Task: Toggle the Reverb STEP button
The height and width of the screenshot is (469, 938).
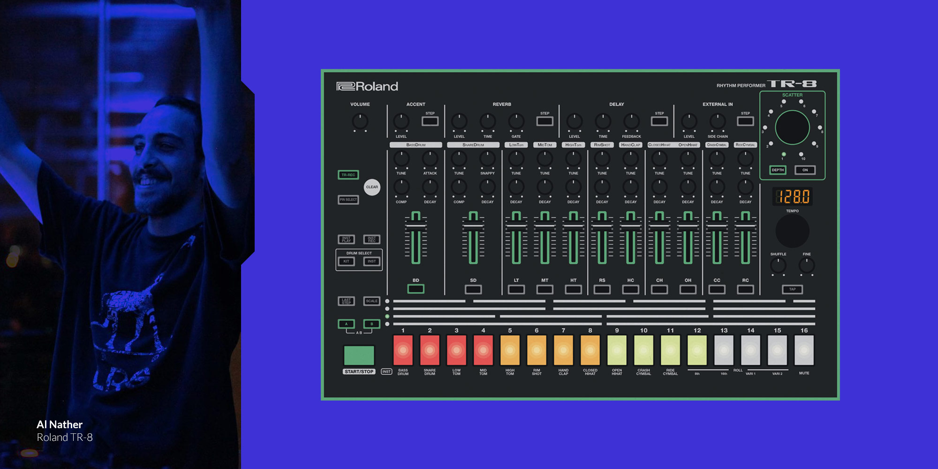Action: [545, 121]
